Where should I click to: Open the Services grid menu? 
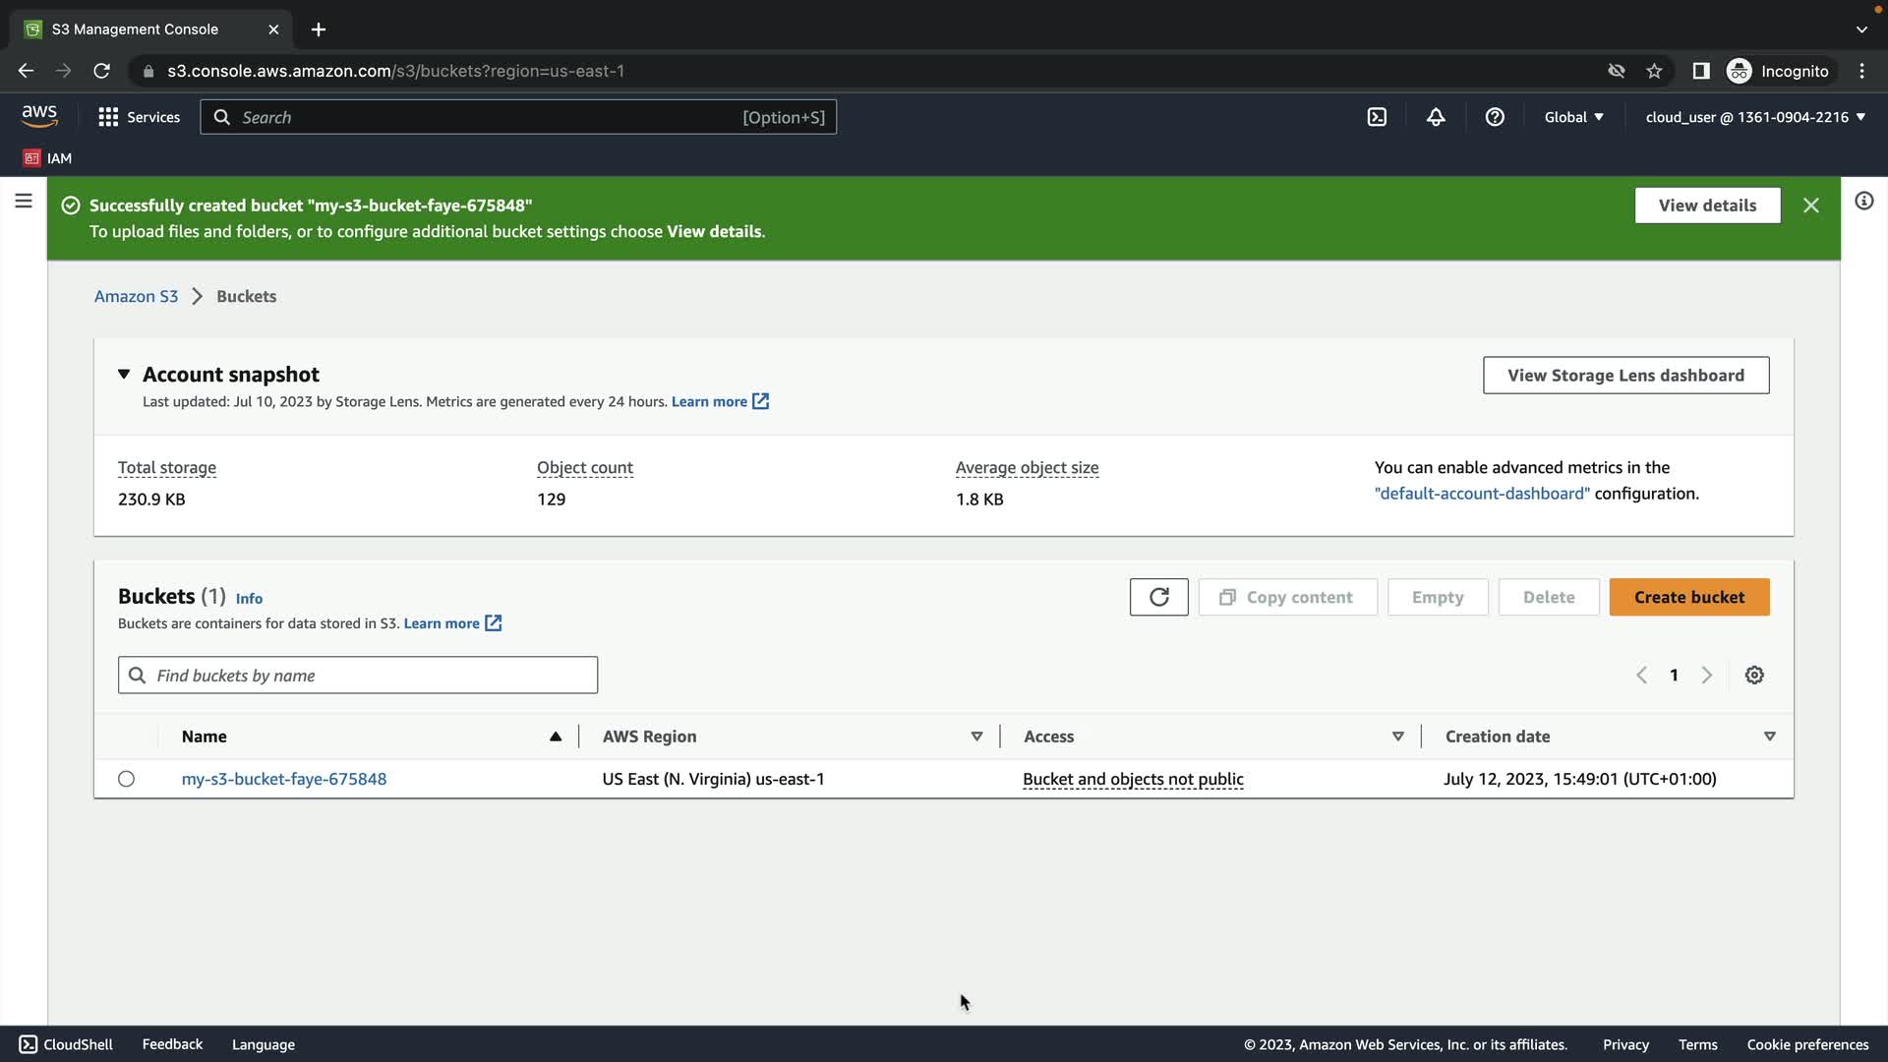coord(139,117)
